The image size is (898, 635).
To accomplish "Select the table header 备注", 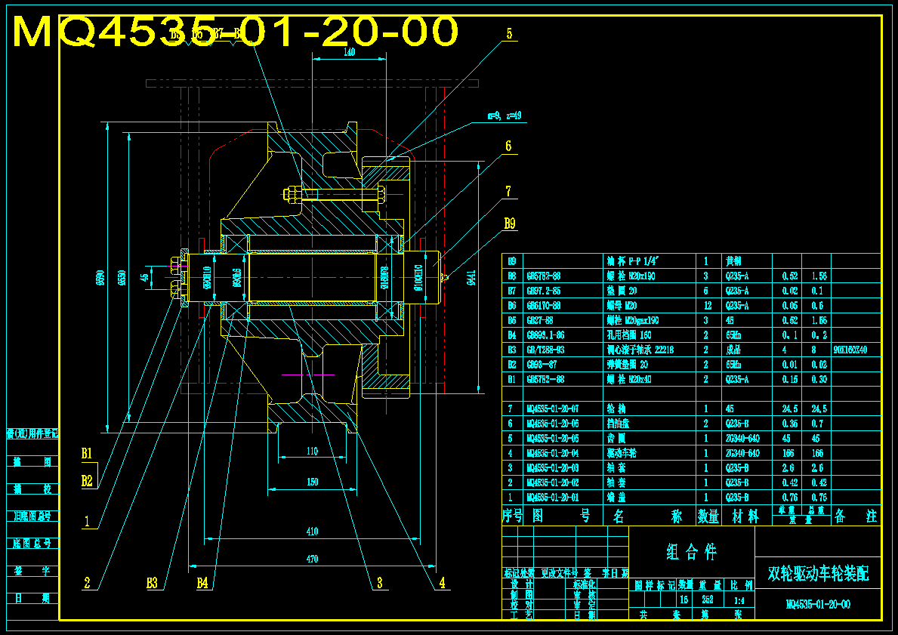I will [x=856, y=516].
